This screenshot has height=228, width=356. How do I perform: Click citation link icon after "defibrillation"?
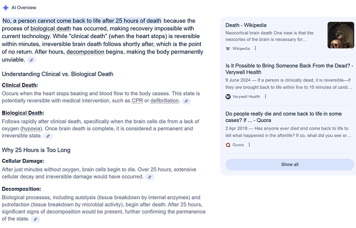(x=186, y=101)
